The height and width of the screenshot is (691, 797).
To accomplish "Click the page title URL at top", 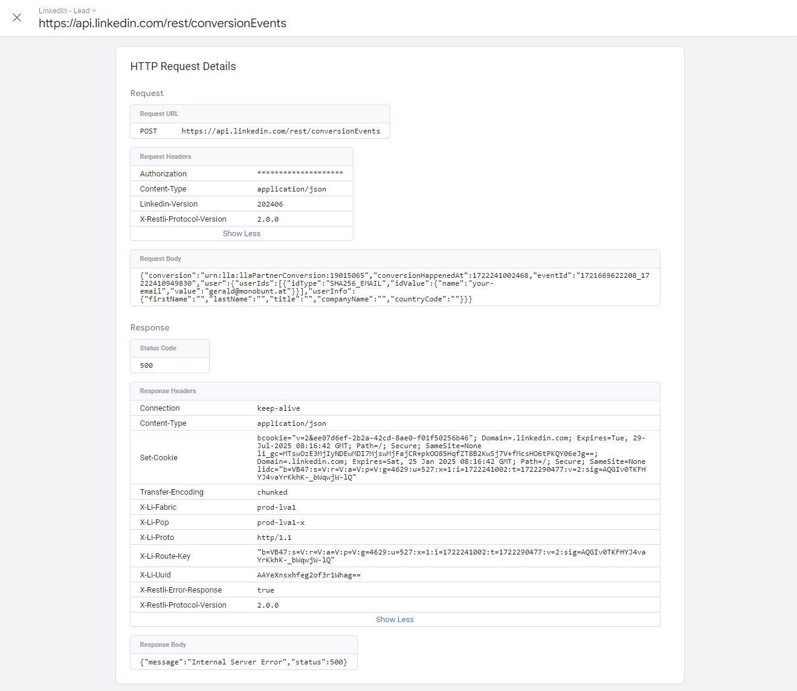I will [163, 24].
